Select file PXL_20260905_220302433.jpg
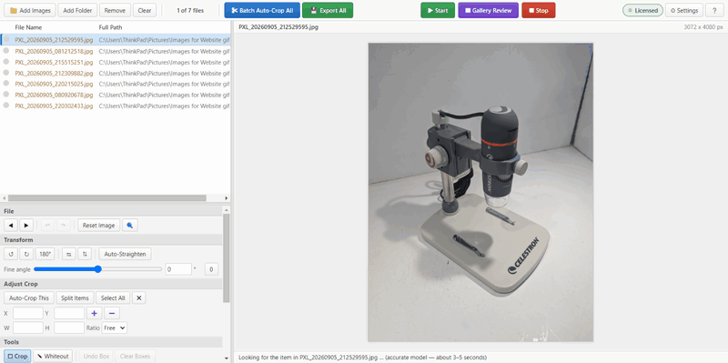 54,106
